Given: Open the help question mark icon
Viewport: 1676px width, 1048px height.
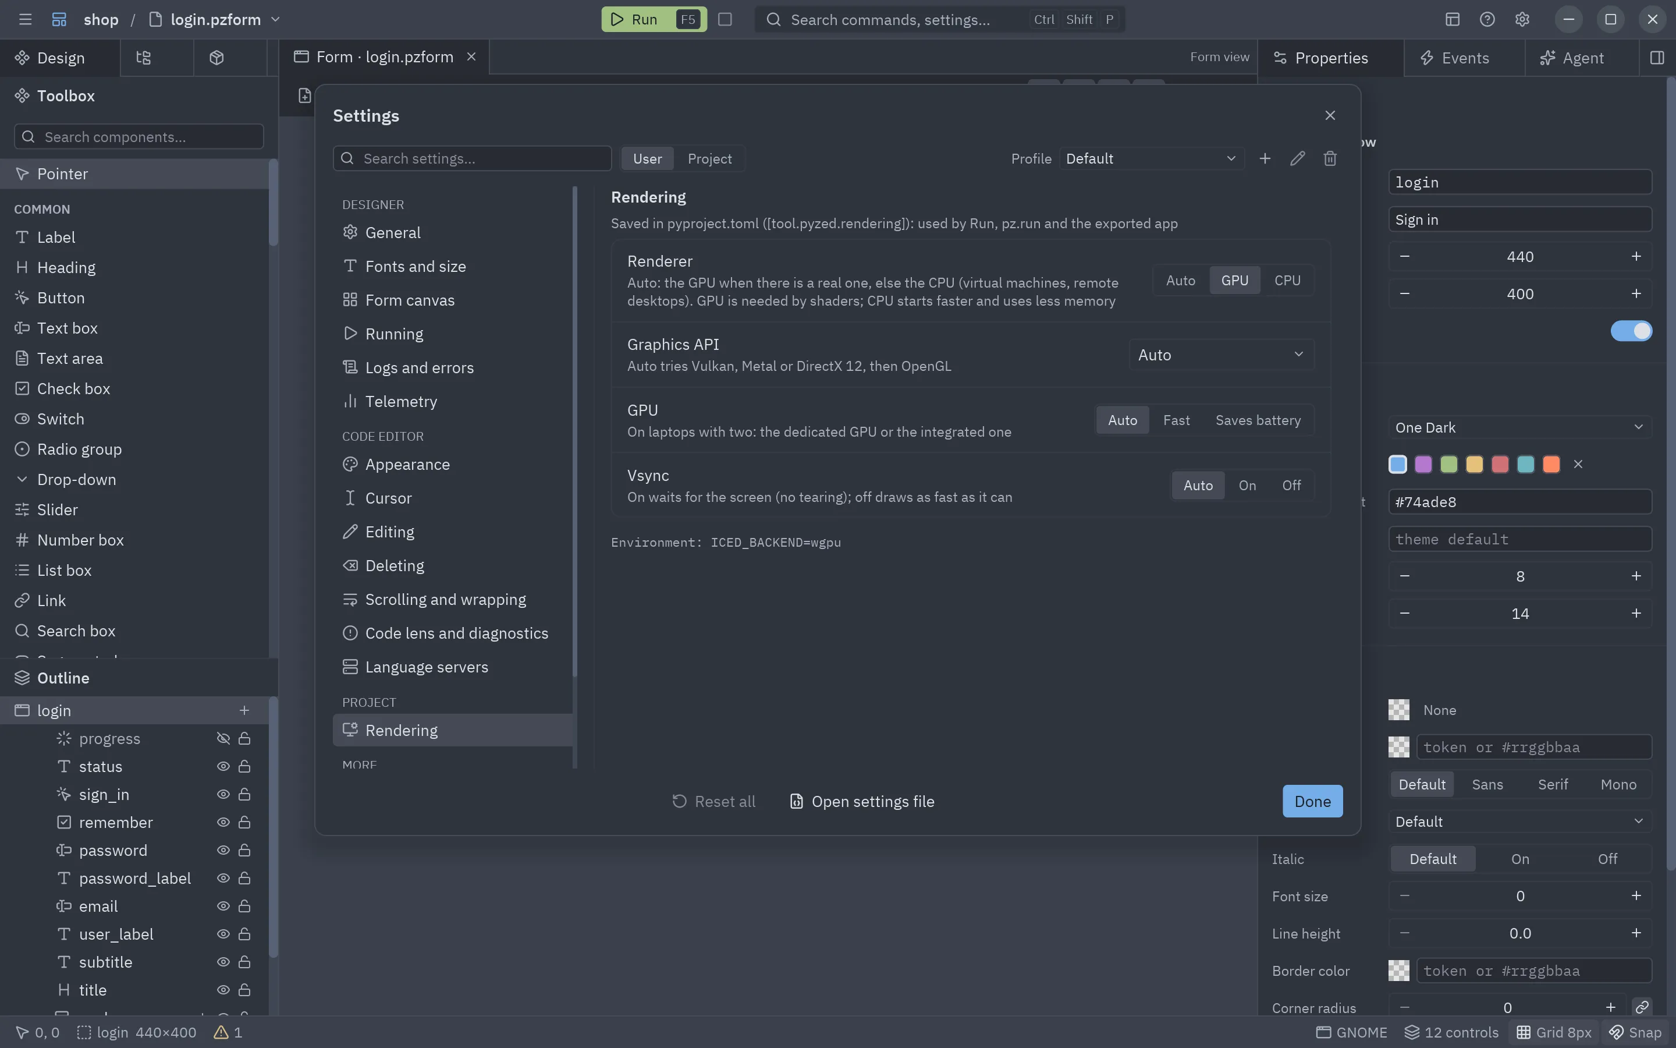Looking at the screenshot, I should 1487,19.
